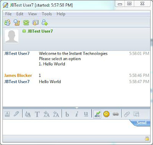The image size is (153, 145).
Task: Toggle bold formatting 'b'
Action: click(x=67, y=114)
